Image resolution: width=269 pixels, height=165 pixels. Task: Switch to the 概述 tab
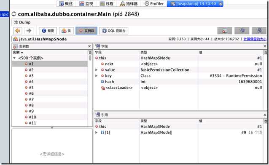66,4
